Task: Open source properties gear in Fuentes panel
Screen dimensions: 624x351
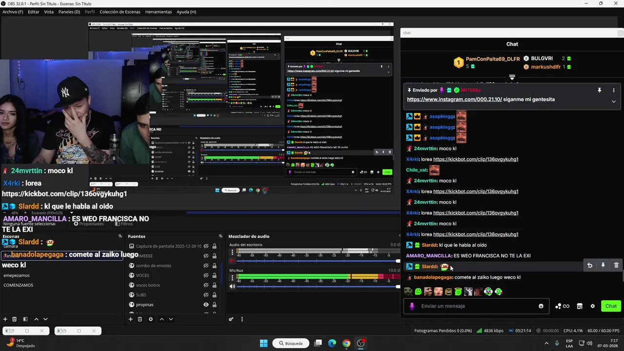Action: pos(151,319)
